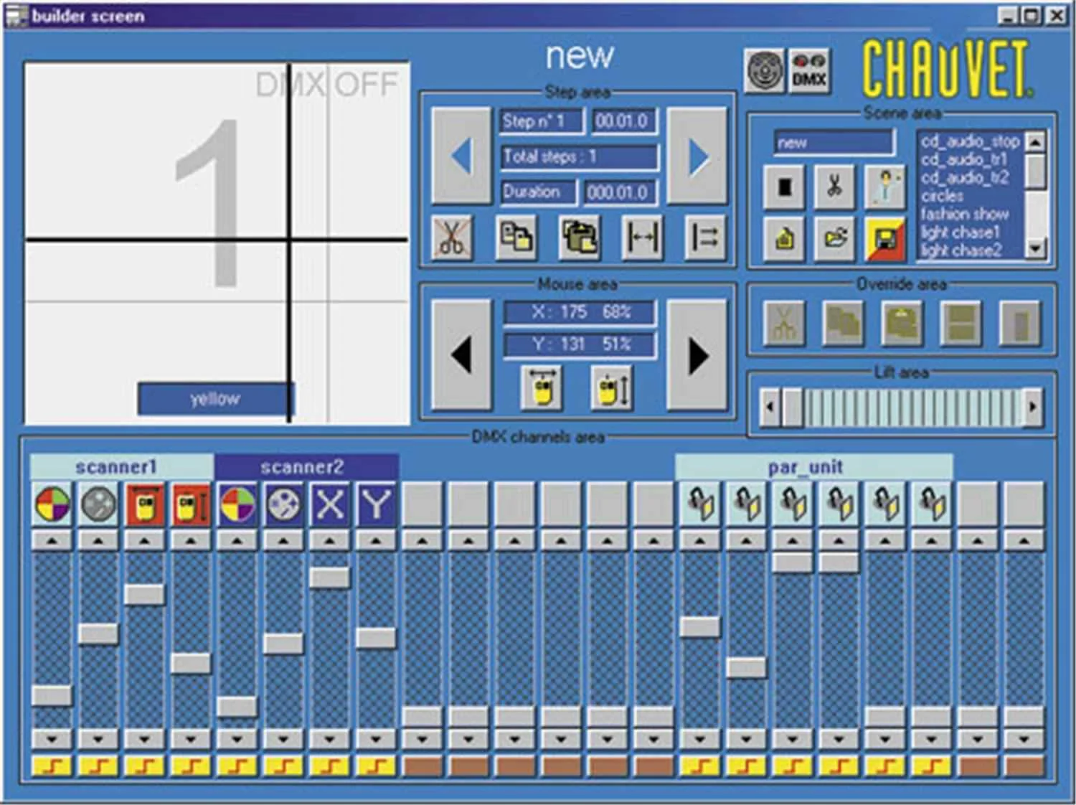Click the scanner2 Y channel icon
1076x805 pixels.
pos(376,504)
